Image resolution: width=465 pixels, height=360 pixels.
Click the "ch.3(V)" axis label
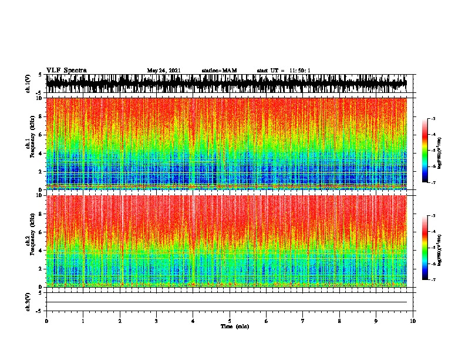click(x=28, y=302)
